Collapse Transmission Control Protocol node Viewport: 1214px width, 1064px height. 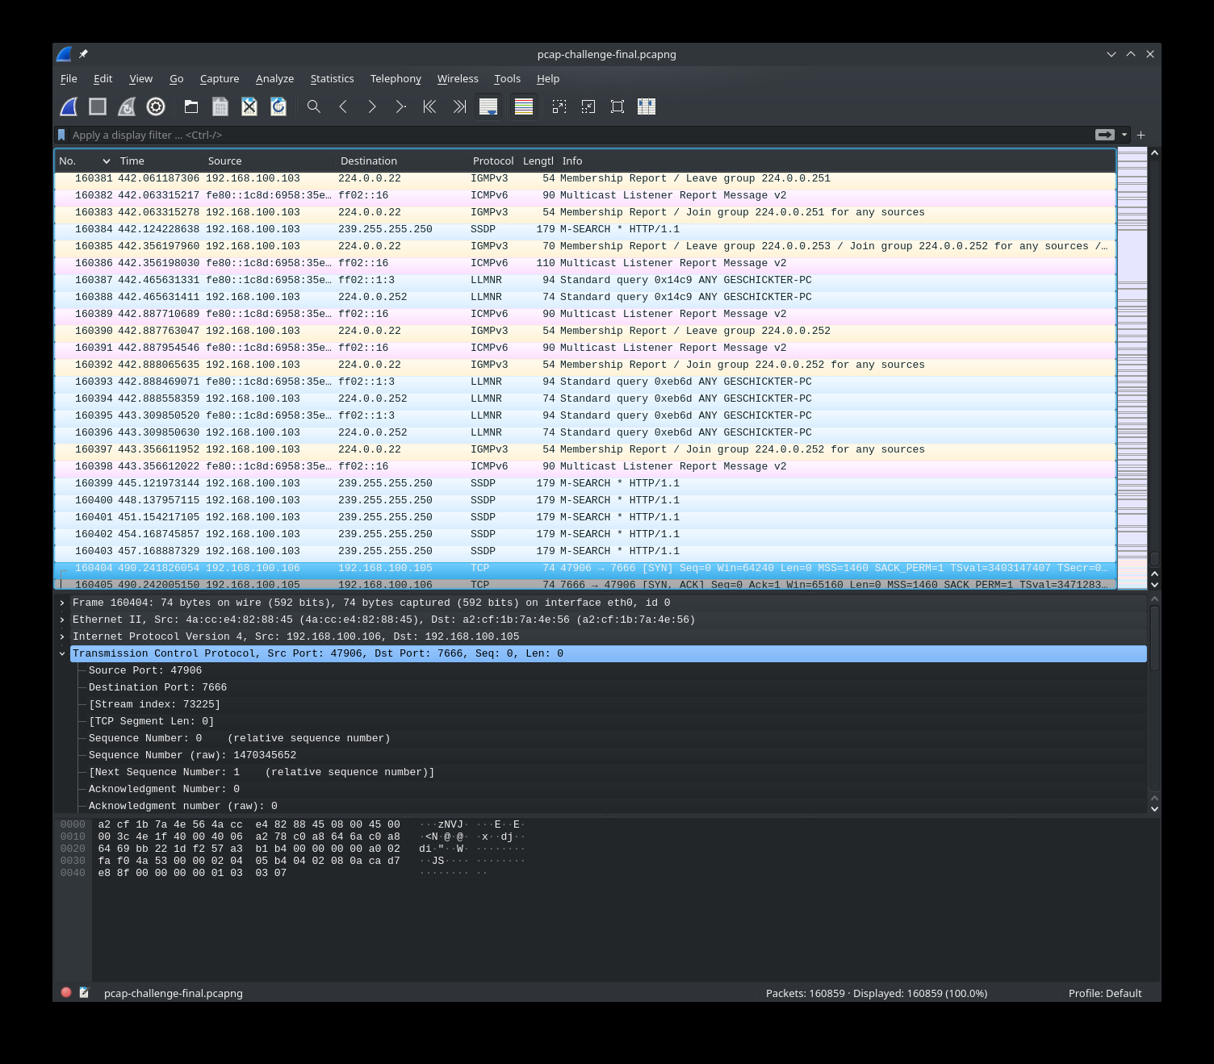(x=62, y=653)
